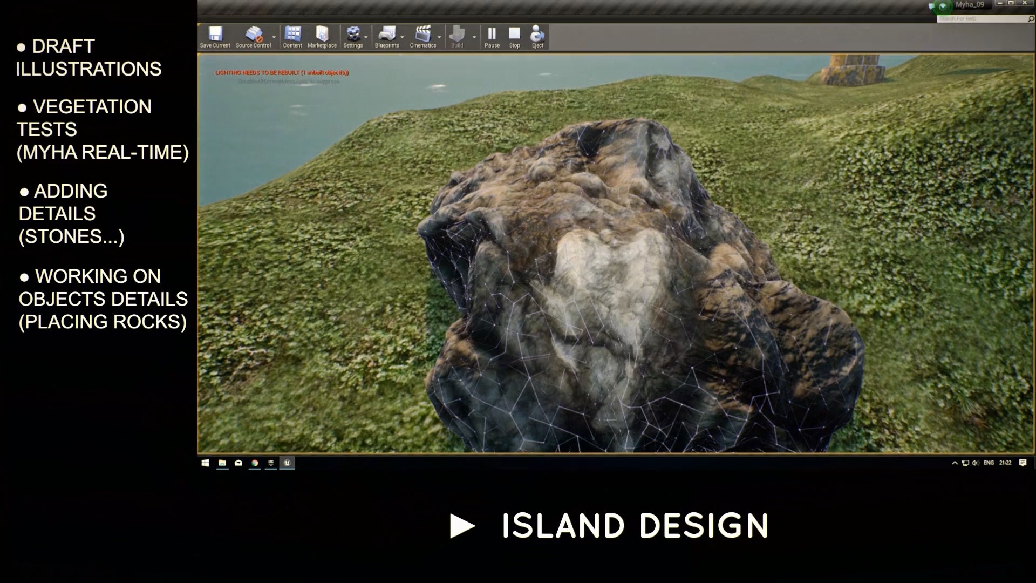The height and width of the screenshot is (583, 1036).
Task: Expand the Settings dropdown arrow
Action: [x=365, y=38]
